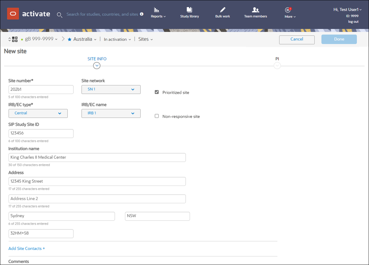
Task: Click the Add Site Contacts link
Action: 26,248
